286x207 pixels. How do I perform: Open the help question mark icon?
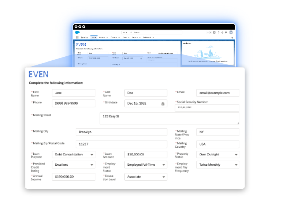point(219,33)
